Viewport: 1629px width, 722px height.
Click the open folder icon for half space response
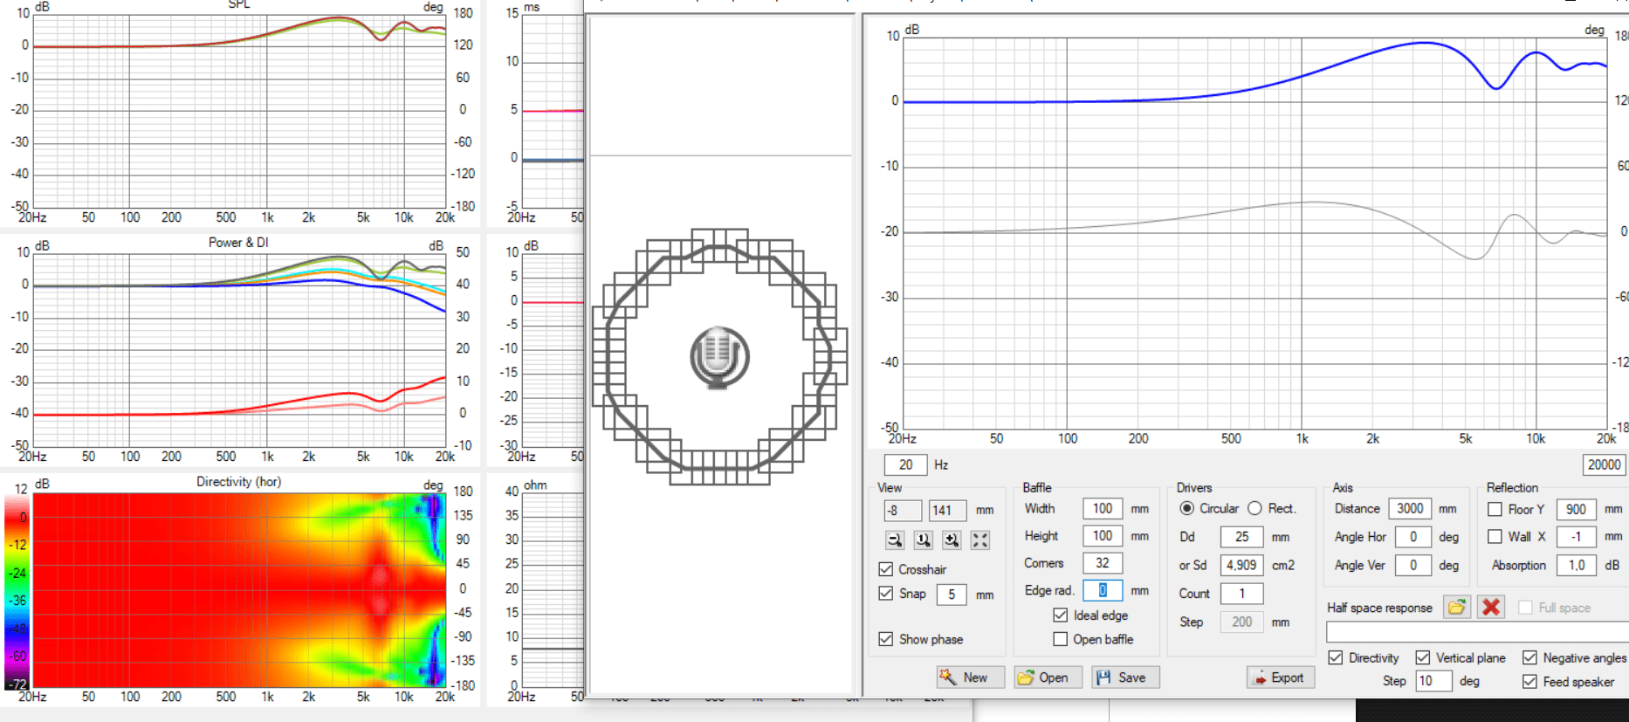coord(1457,607)
